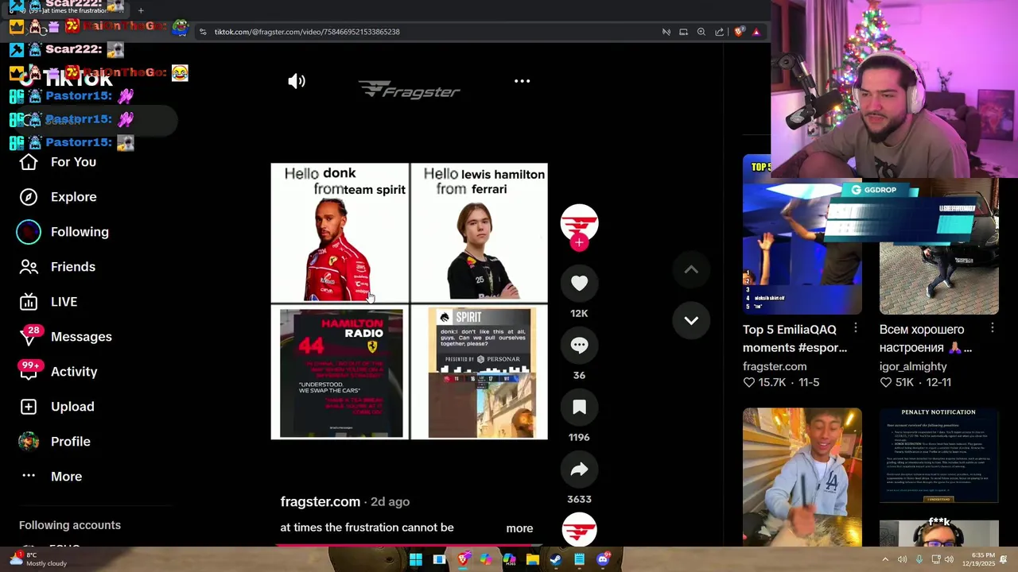Open options for igor_almighty video
This screenshot has height=572, width=1018.
click(x=993, y=328)
